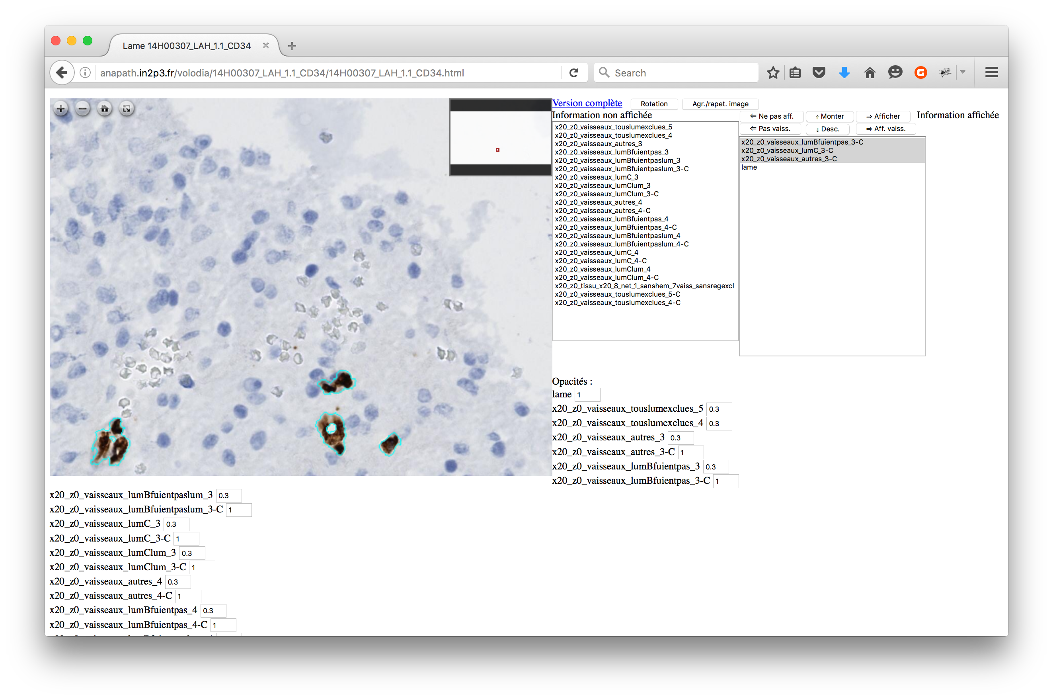Click the Ne pas aff. button

(x=772, y=117)
